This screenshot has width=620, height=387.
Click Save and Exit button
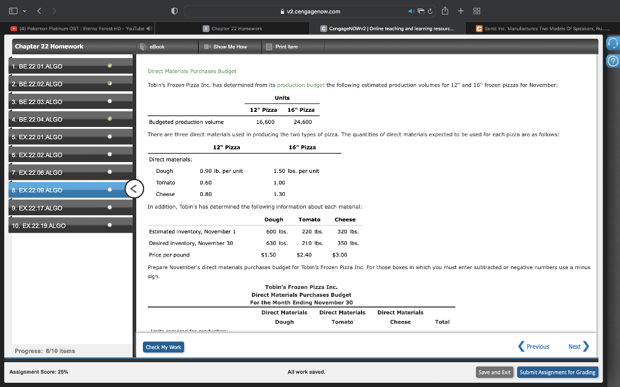click(x=494, y=372)
